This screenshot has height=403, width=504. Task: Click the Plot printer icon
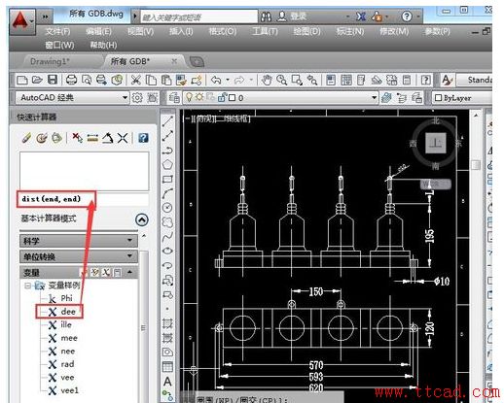tap(71, 80)
